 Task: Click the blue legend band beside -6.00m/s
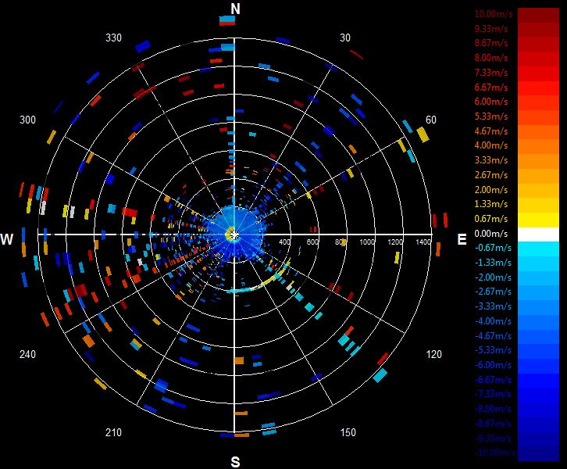[x=538, y=366]
